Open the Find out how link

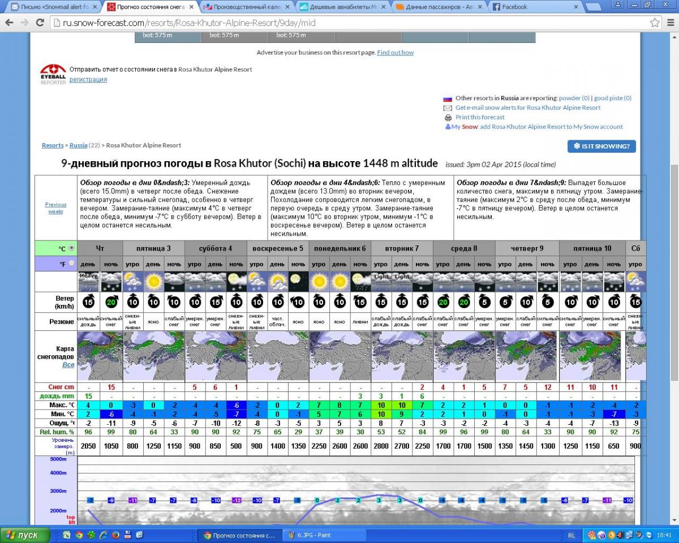tap(396, 53)
